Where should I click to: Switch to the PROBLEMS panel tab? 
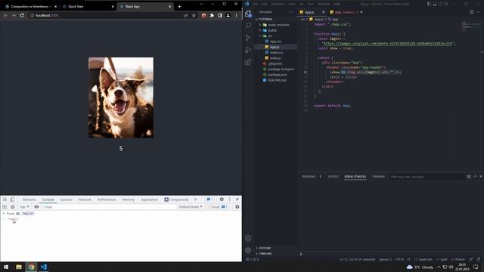[x=309, y=177]
